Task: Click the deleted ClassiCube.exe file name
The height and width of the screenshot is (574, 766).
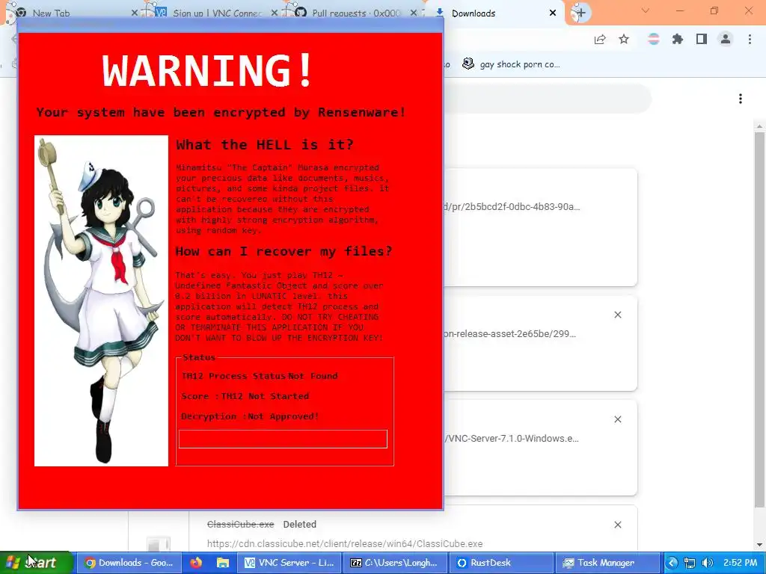Action: (240, 524)
